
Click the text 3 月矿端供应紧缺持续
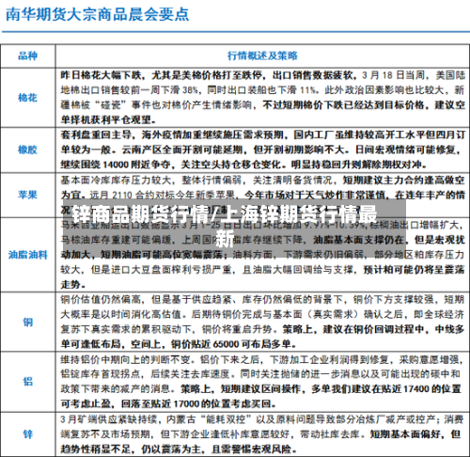[108, 419]
